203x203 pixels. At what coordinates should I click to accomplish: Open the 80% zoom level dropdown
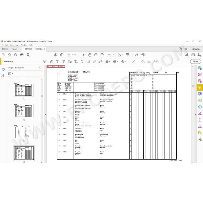[x=111, y=55]
